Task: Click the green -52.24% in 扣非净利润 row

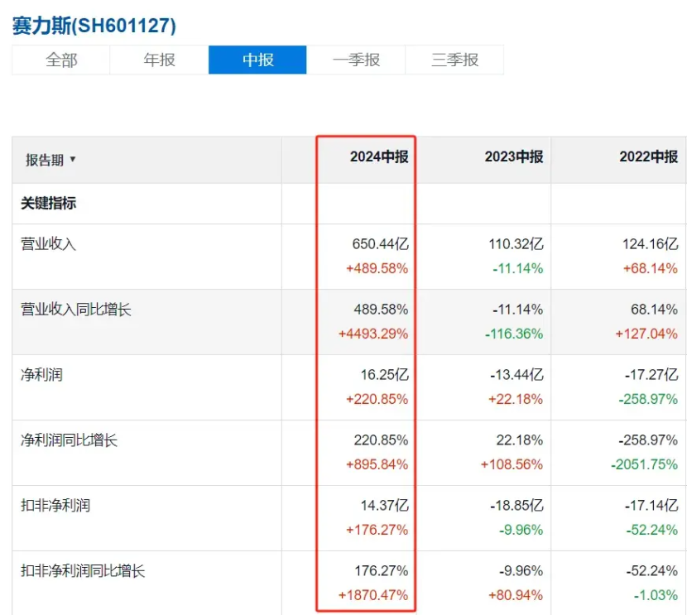Action: (652, 530)
